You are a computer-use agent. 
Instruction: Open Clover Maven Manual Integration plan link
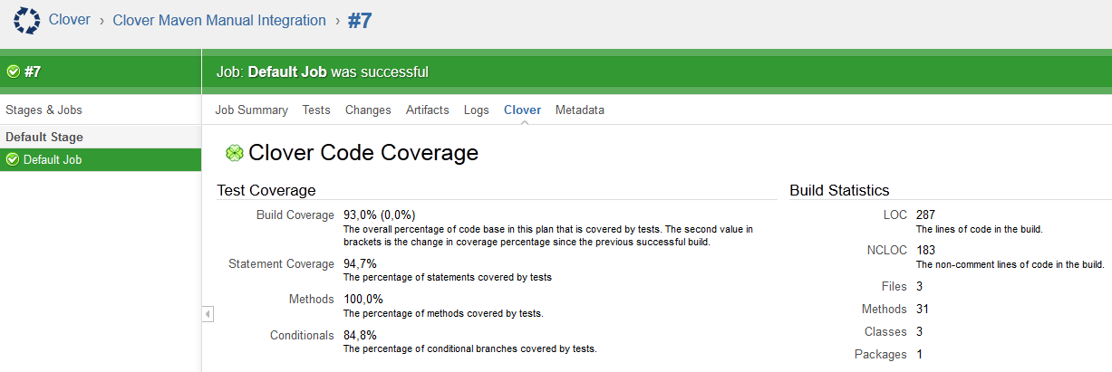(x=219, y=20)
